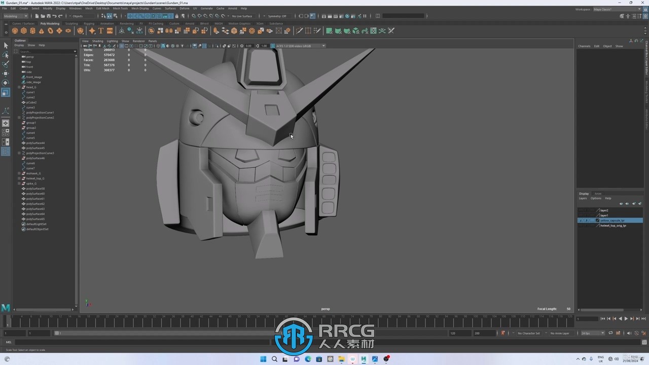The image size is (649, 365).
Task: Click the Outliner Show menu
Action: click(x=31, y=45)
